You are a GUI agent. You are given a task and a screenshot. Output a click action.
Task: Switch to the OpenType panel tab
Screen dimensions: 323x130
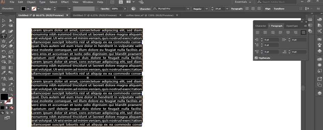click(292, 26)
